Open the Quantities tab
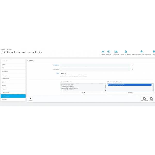Image resolution: width=155 pixels, height=155 pixels. point(13,82)
